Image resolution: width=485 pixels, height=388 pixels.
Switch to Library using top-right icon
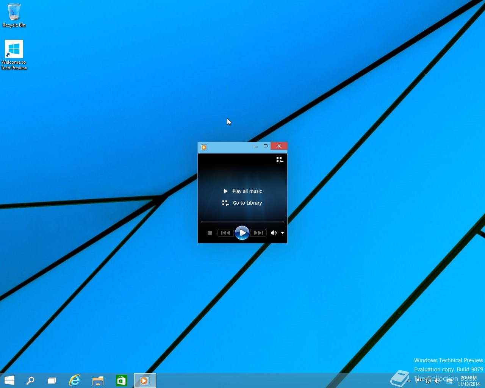pyautogui.click(x=280, y=160)
